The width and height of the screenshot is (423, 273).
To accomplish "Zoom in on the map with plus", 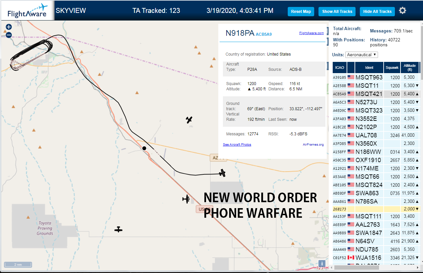I will click(9, 27).
